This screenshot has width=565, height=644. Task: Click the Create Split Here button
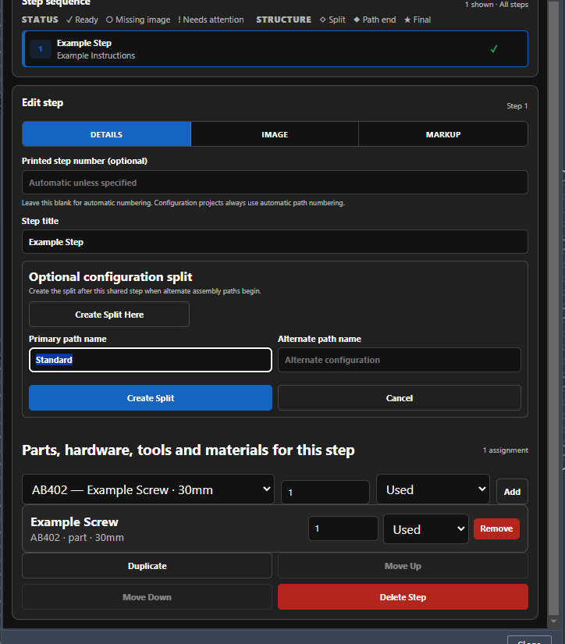[x=109, y=315]
